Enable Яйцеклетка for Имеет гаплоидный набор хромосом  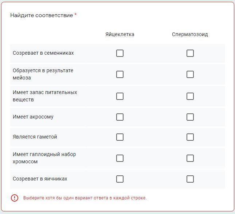(120, 158)
